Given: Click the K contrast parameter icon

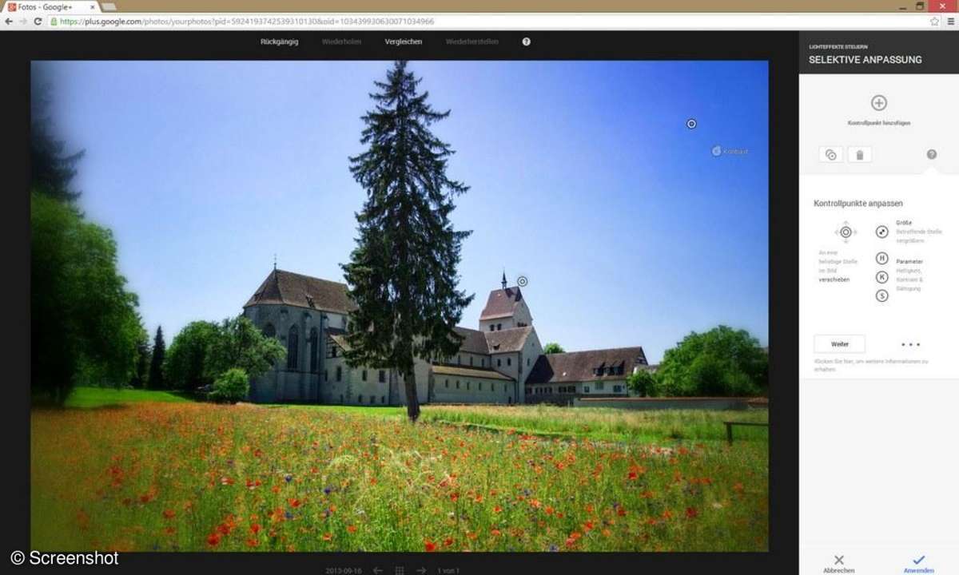Looking at the screenshot, I should (882, 277).
